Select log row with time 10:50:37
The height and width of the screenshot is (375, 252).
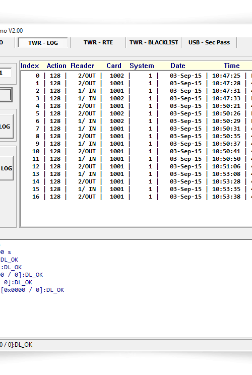137,144
